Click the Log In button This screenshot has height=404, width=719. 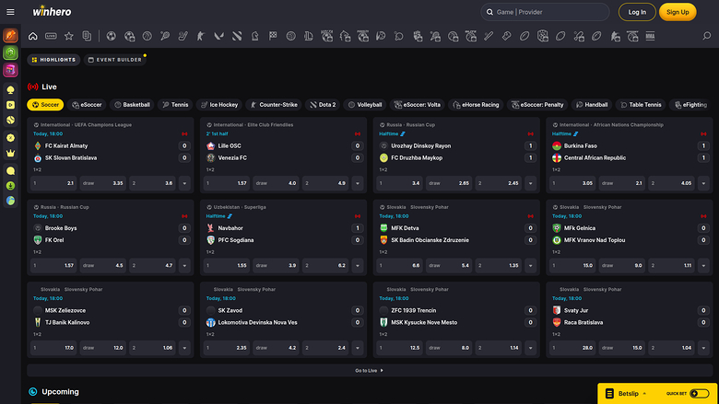[637, 12]
